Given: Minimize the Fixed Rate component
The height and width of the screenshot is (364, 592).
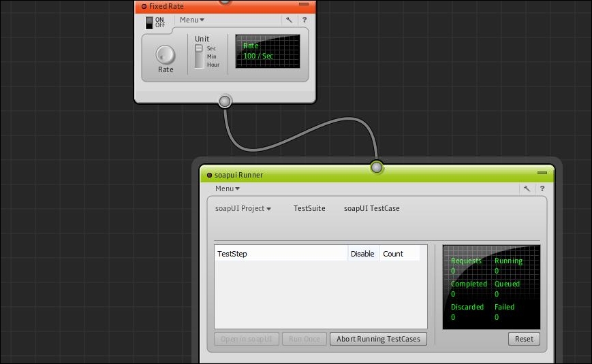Looking at the screenshot, I should [304, 4].
